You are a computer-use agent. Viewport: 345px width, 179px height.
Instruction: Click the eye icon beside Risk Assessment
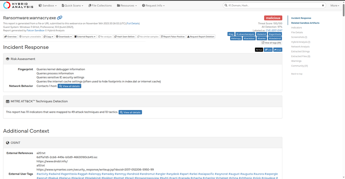(x=8, y=59)
